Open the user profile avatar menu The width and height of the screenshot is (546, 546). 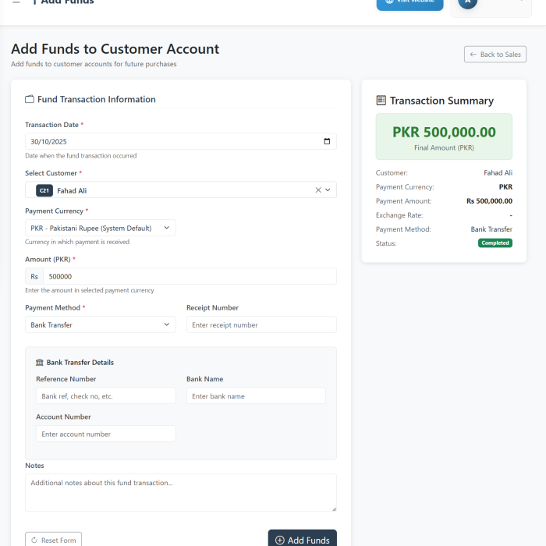coord(468,3)
